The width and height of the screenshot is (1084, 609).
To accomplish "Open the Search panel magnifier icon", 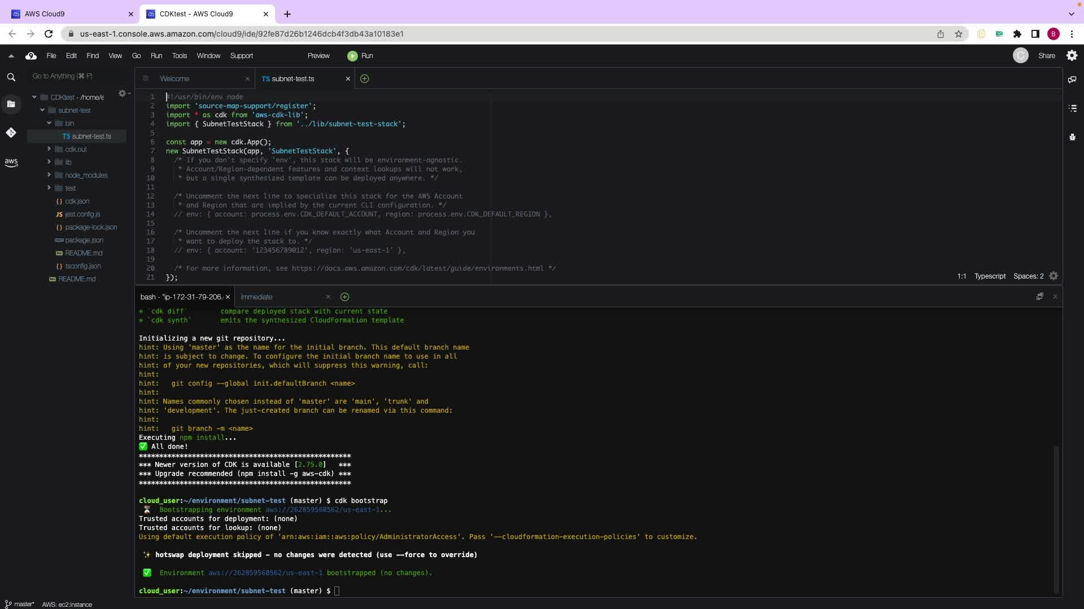I will click(x=11, y=77).
